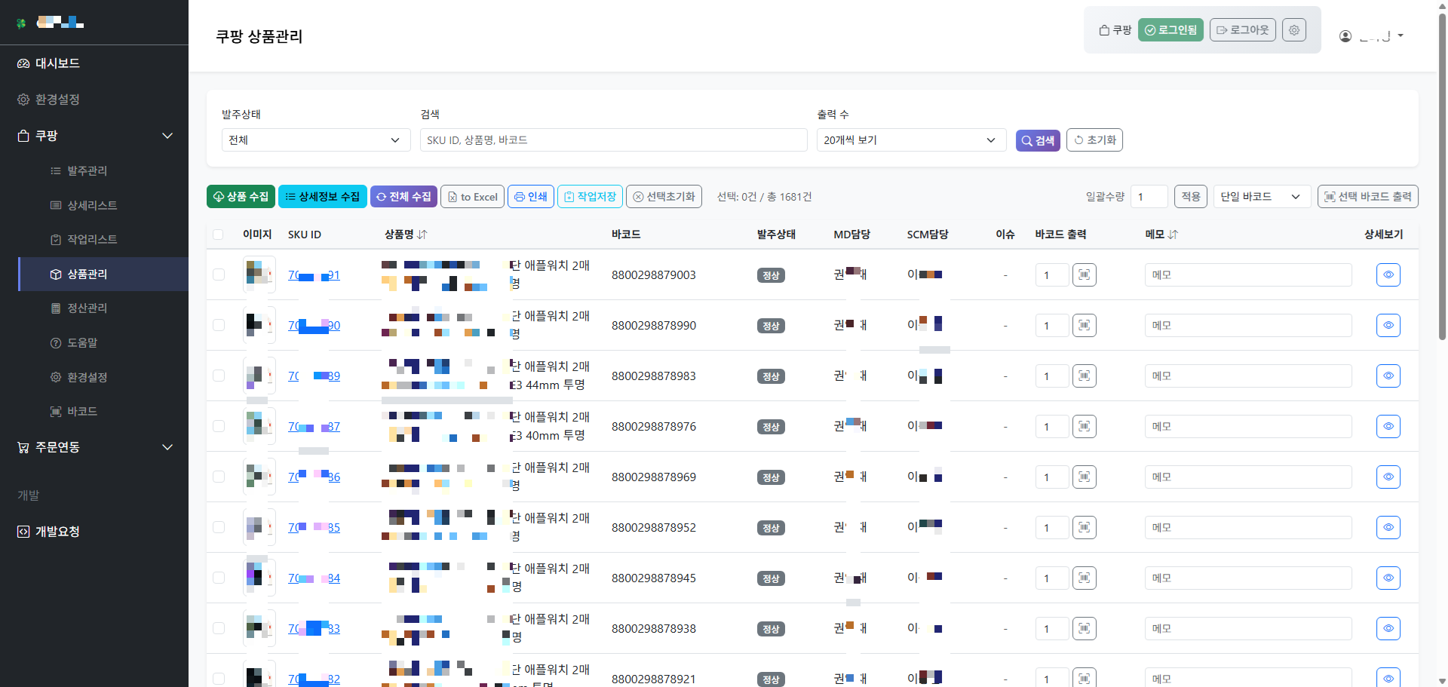Open the 단일 바코드 dropdown
1448x687 pixels.
pos(1262,197)
